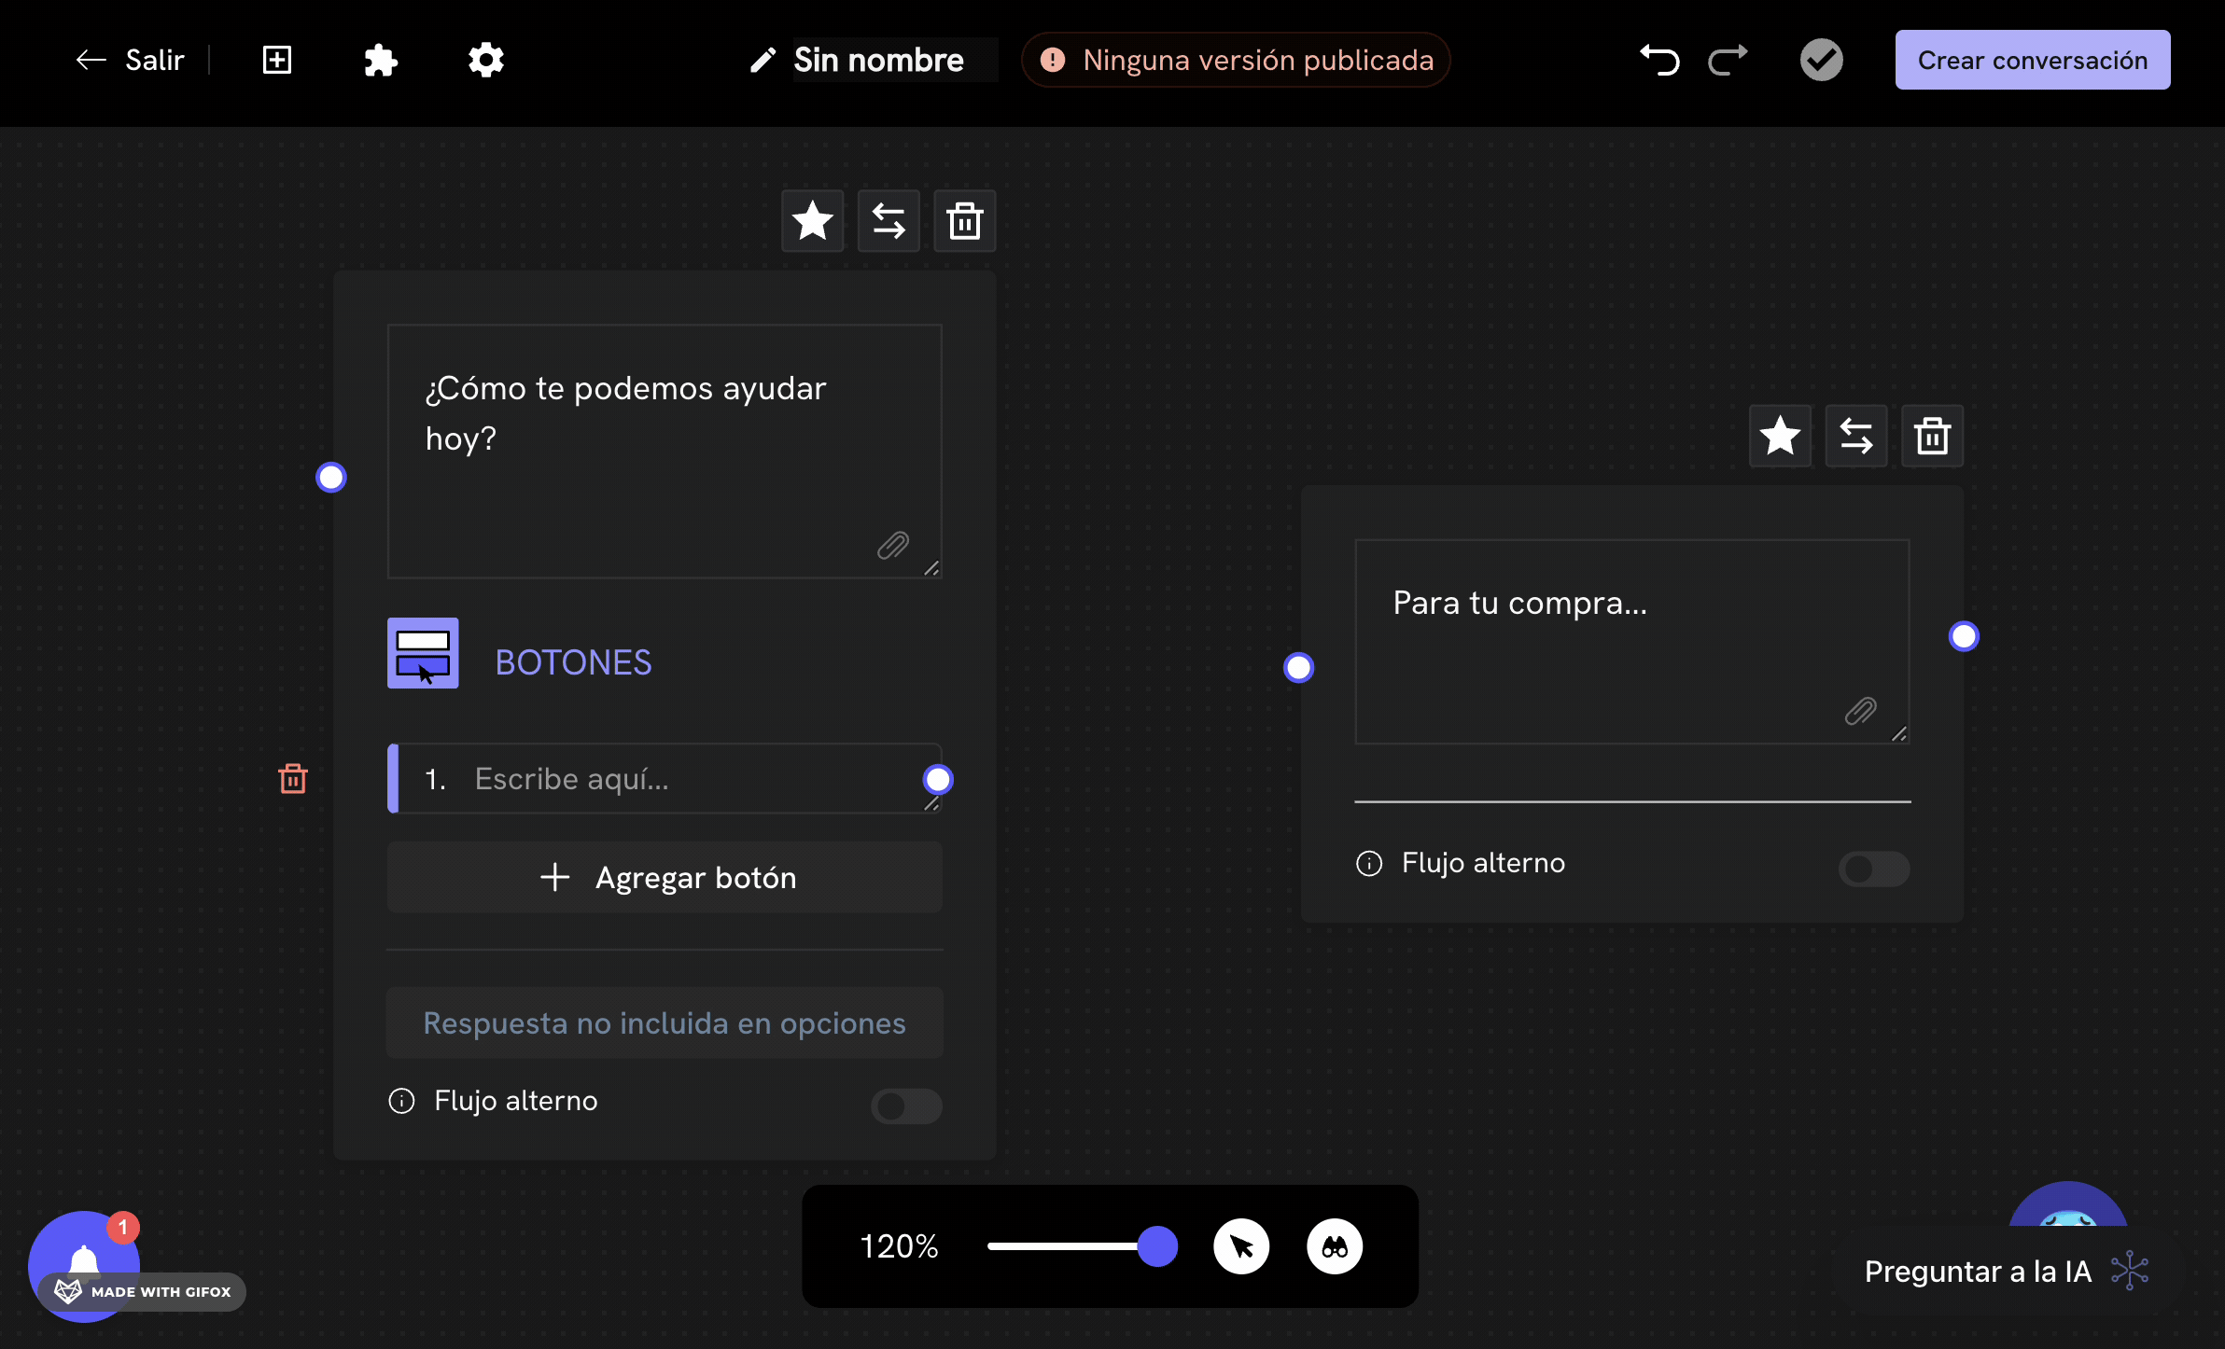This screenshot has height=1349, width=2225.
Task: Click the validation checkmark icon
Action: (1820, 59)
